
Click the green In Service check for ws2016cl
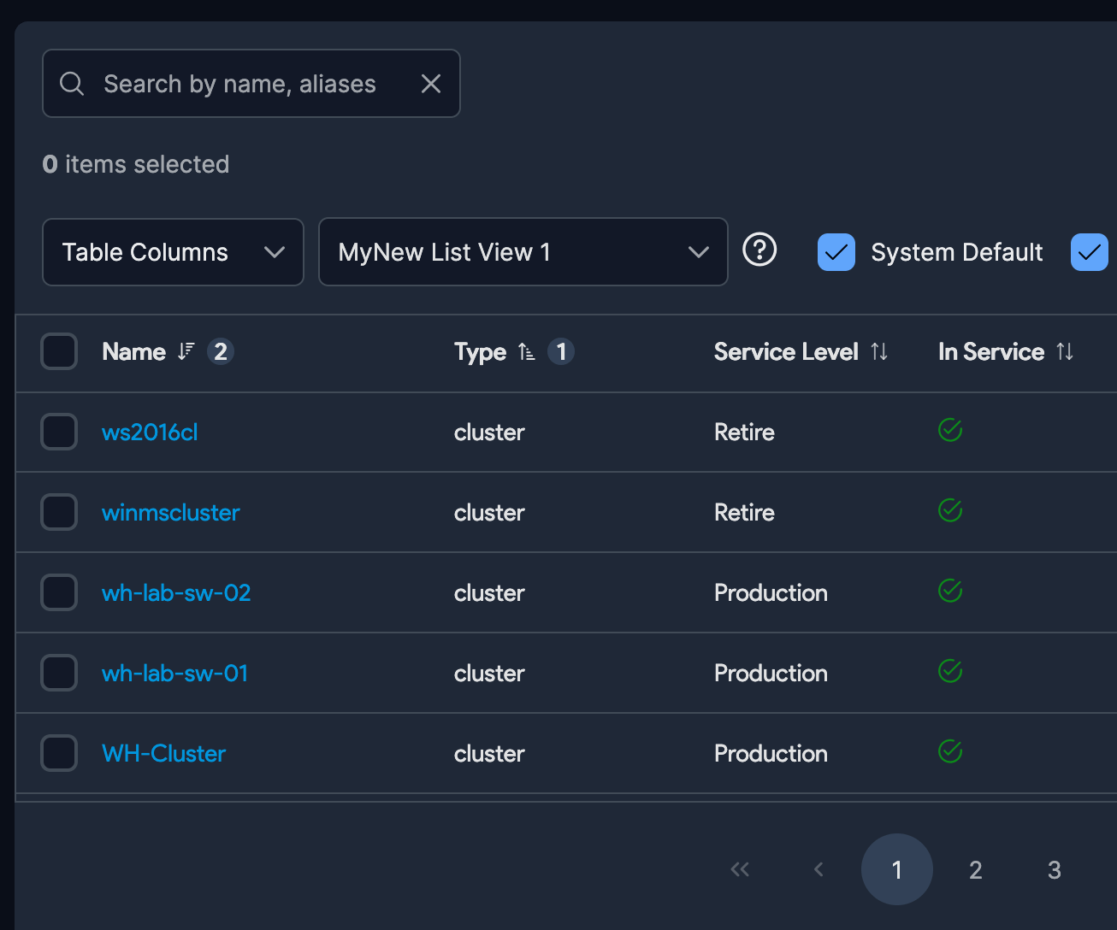949,430
